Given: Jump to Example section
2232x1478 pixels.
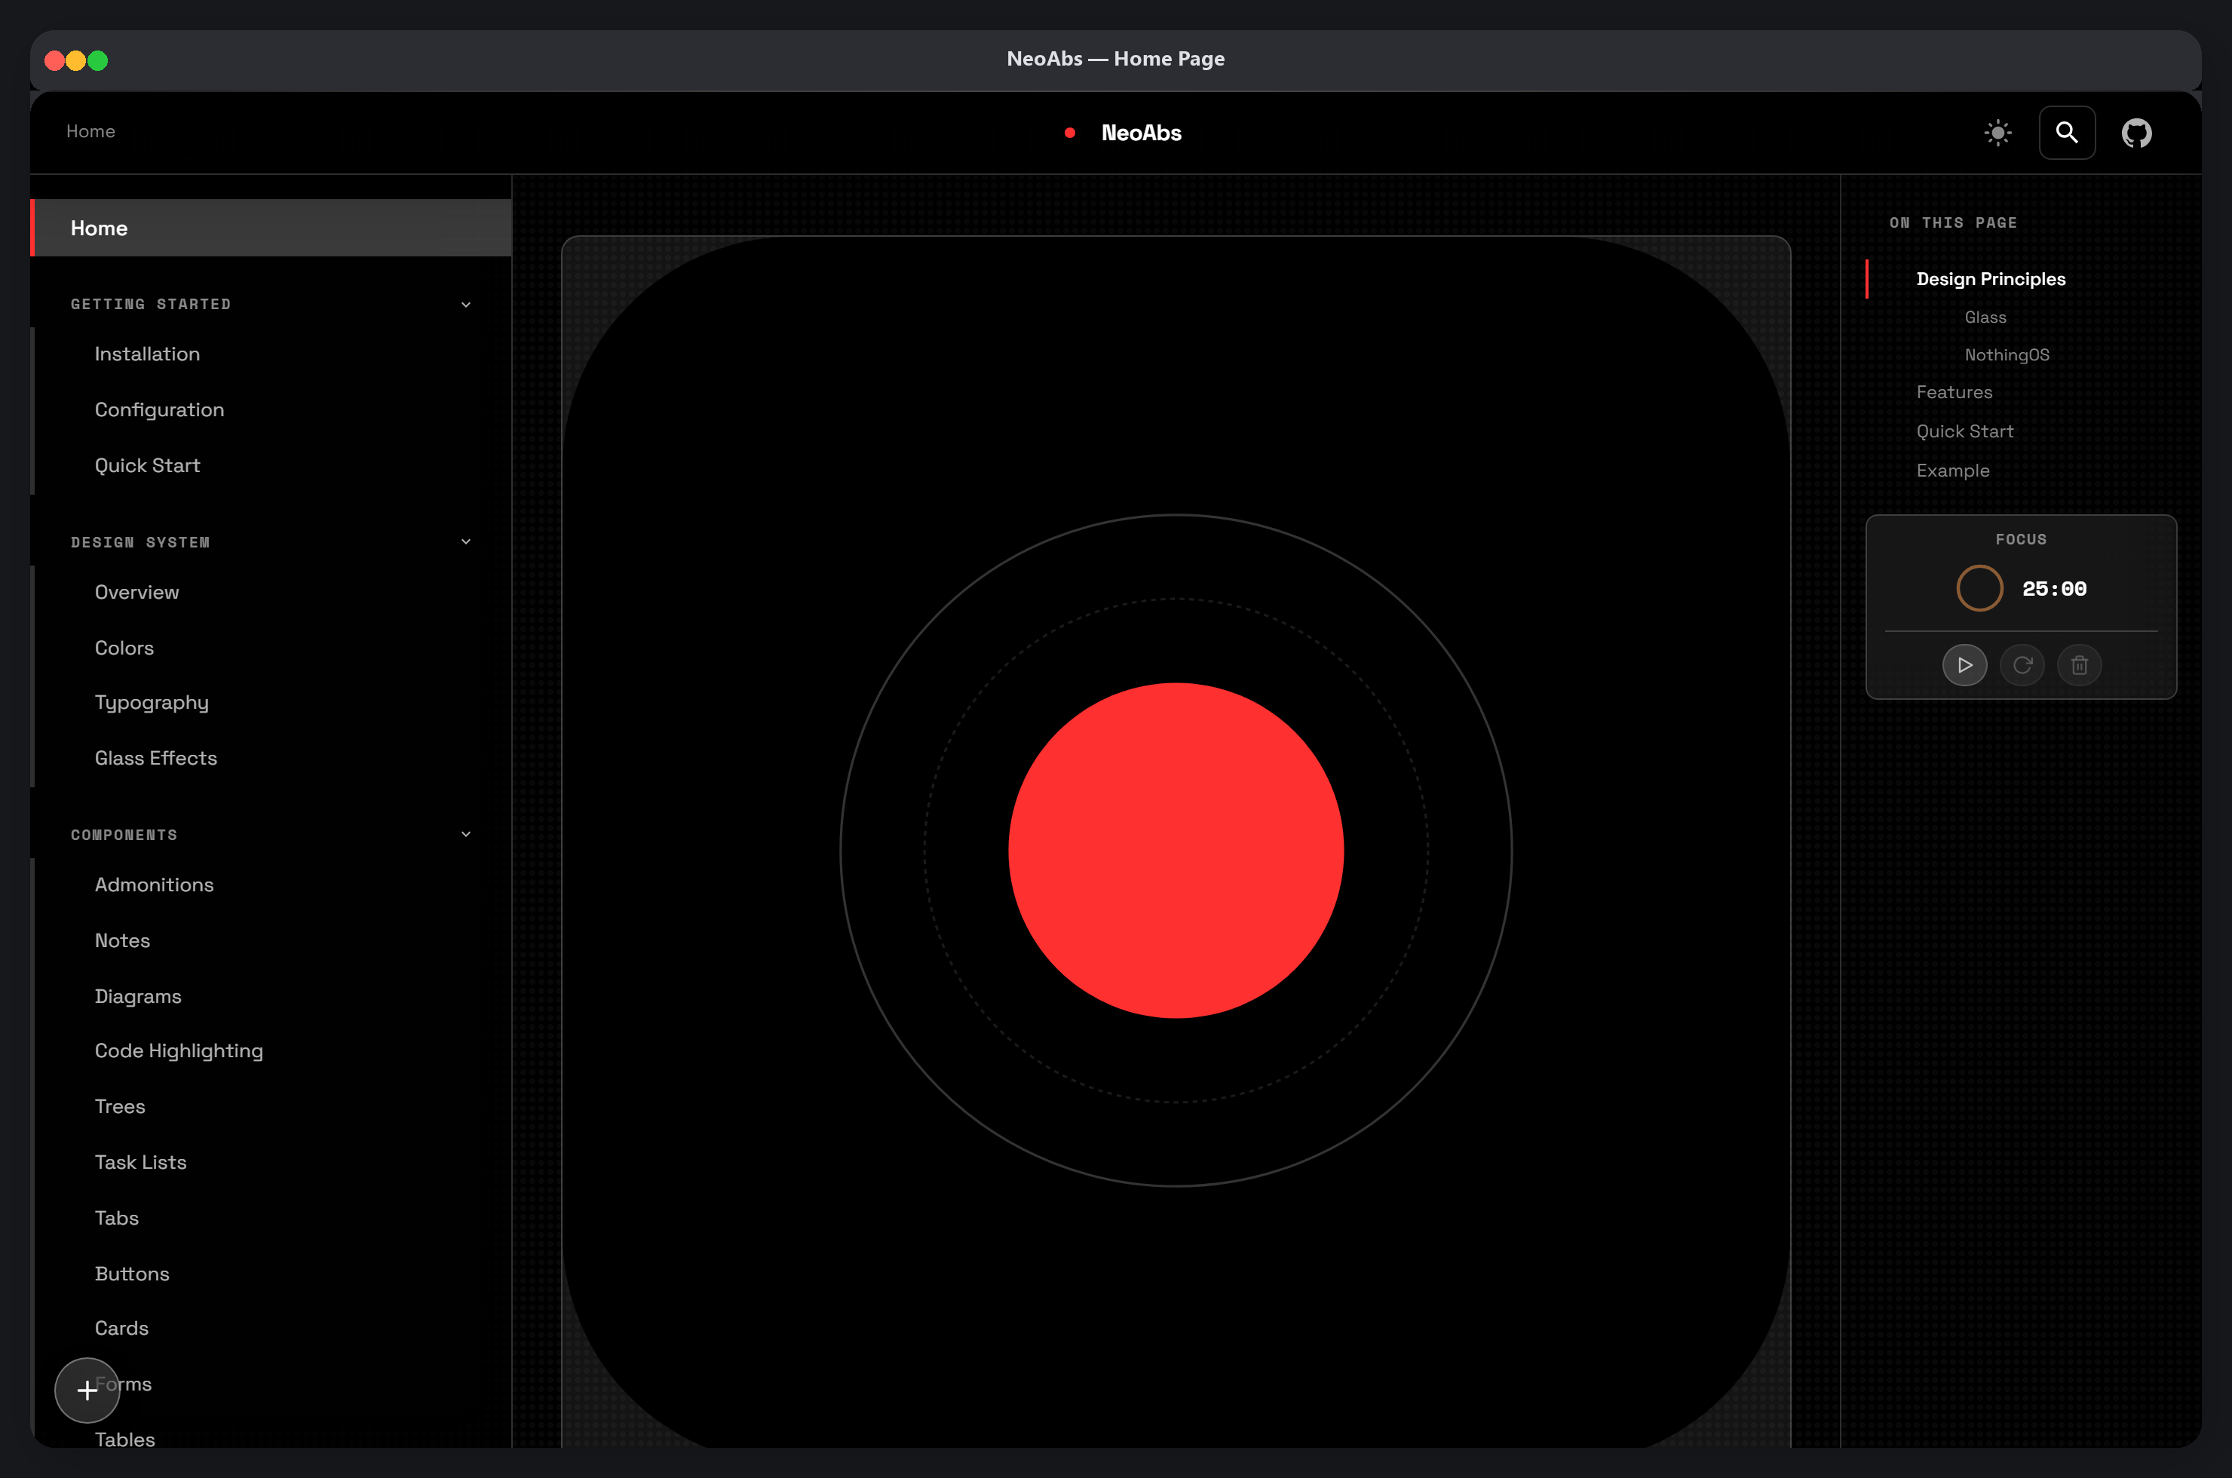Looking at the screenshot, I should pos(1953,471).
